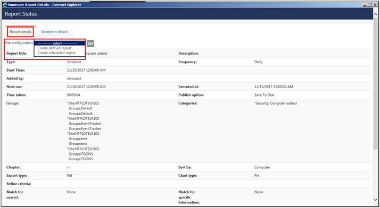Image resolution: width=380 pixels, height=208 pixels.
Task: Click the first 'Groups:test' entry
Action: 78,138
